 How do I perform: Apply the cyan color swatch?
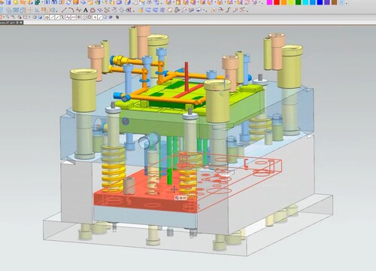(305, 2)
